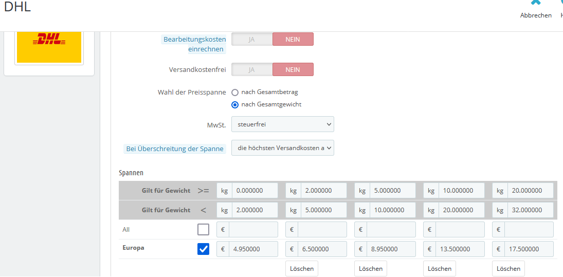The height and width of the screenshot is (277, 563).
Task: Click the Bei Überschreitung der Spanne label
Action: 175,149
